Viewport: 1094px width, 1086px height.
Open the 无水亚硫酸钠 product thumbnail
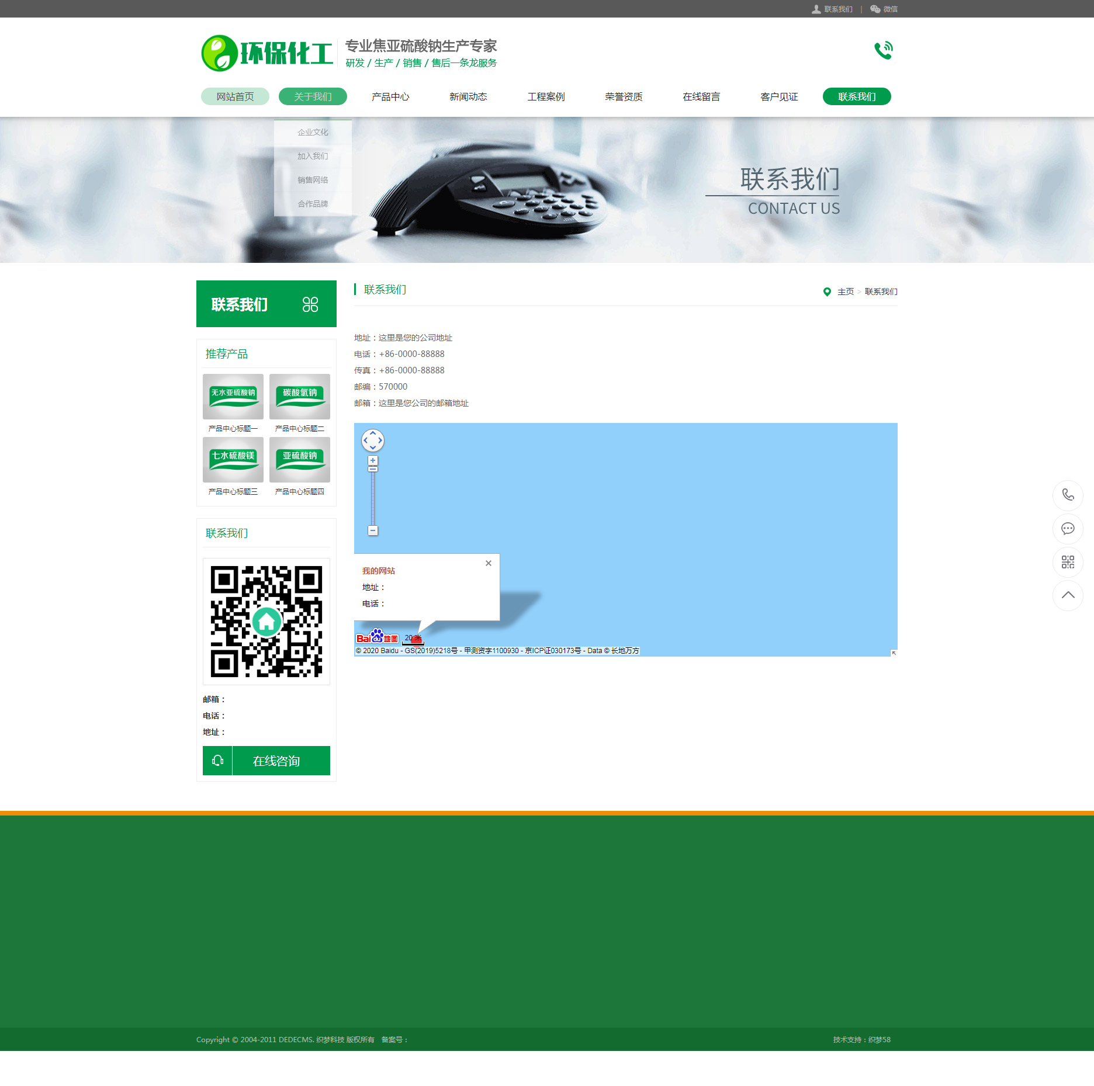click(233, 397)
